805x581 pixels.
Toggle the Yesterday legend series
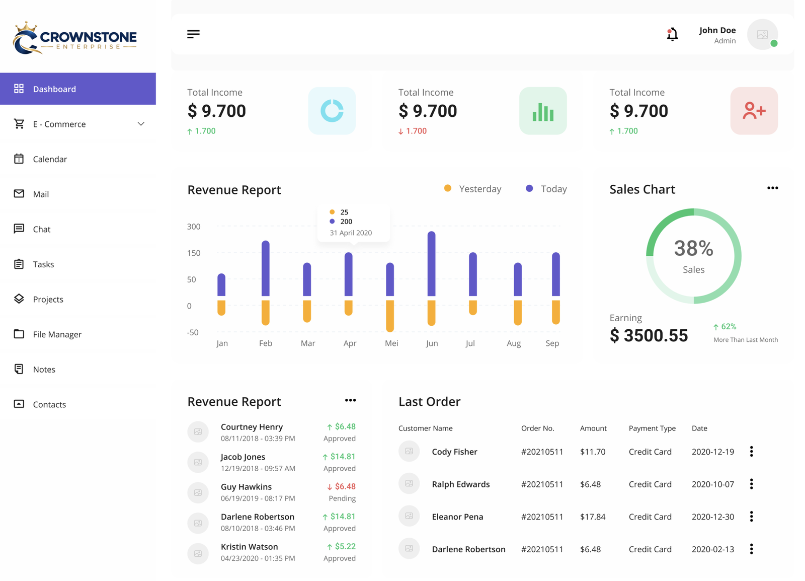(472, 189)
